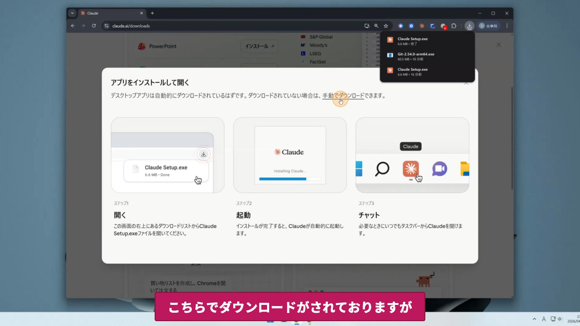Image resolution: width=580 pixels, height=326 pixels.
Task: Click the 手動でダウンロード link
Action: pyautogui.click(x=343, y=96)
